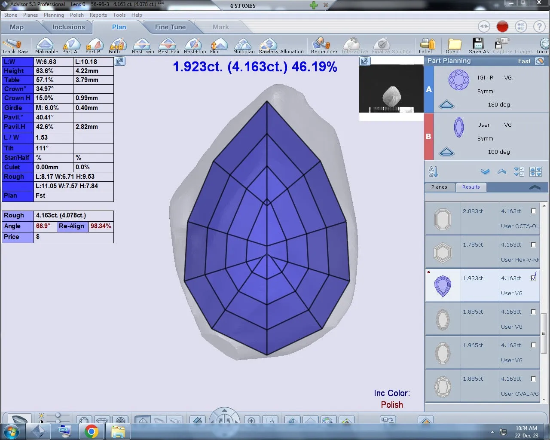Click the red record button icon
Viewport: 550px width, 440px height.
pyautogui.click(x=502, y=27)
